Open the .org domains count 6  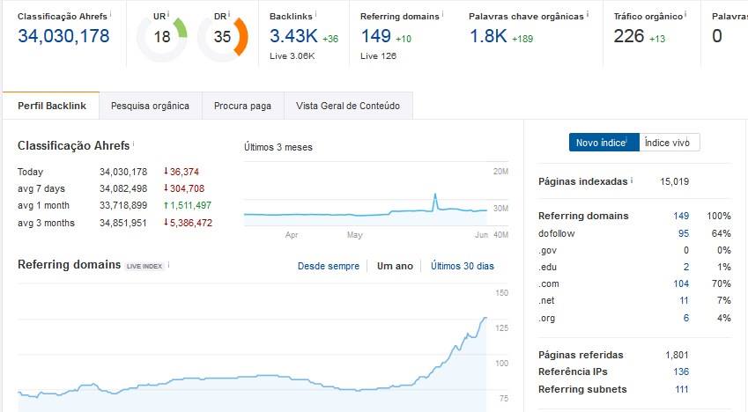click(686, 318)
